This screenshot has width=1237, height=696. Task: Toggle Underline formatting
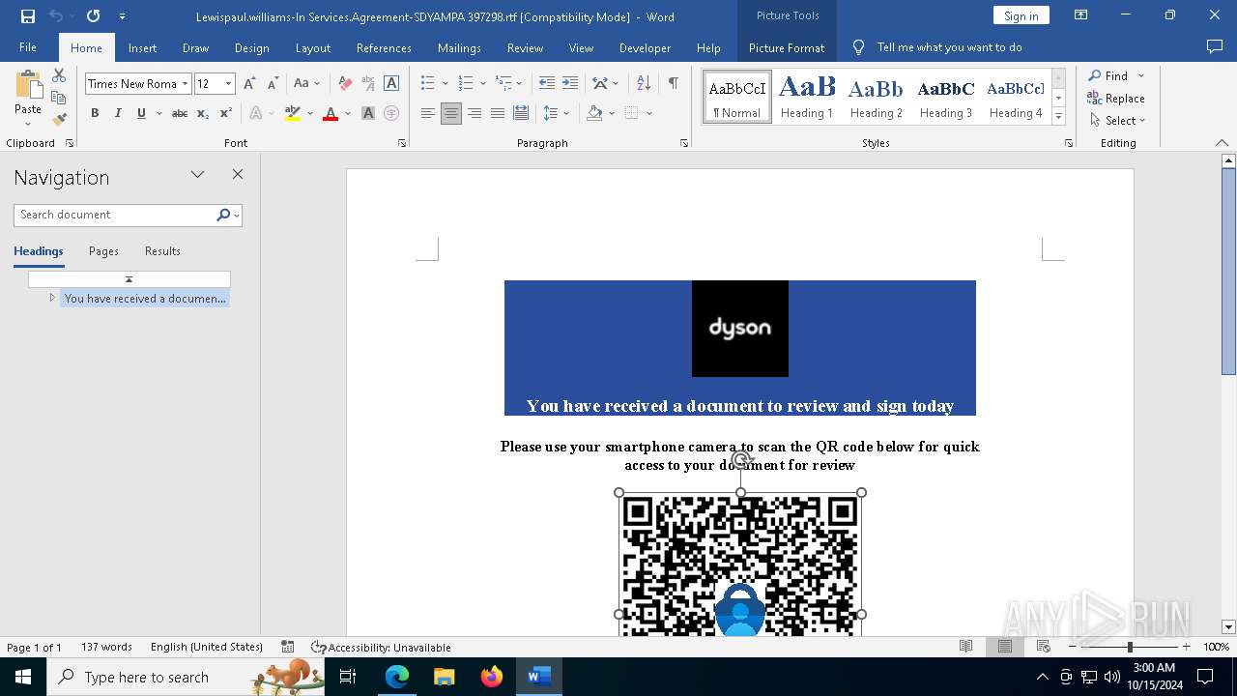tap(141, 113)
